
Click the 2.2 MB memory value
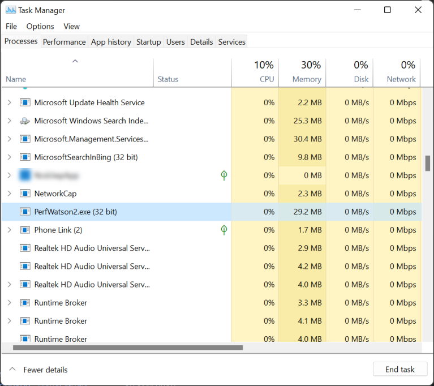[310, 103]
